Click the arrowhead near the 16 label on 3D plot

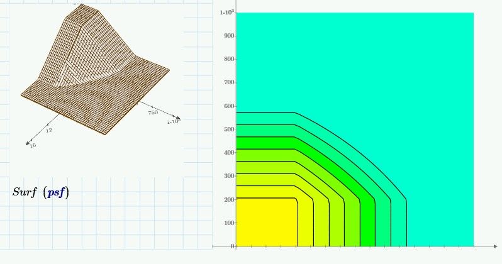[28, 143]
